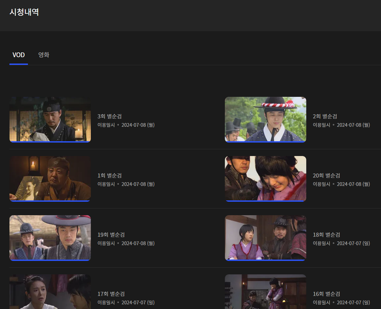Click the title text 16회 별순검

(x=326, y=294)
